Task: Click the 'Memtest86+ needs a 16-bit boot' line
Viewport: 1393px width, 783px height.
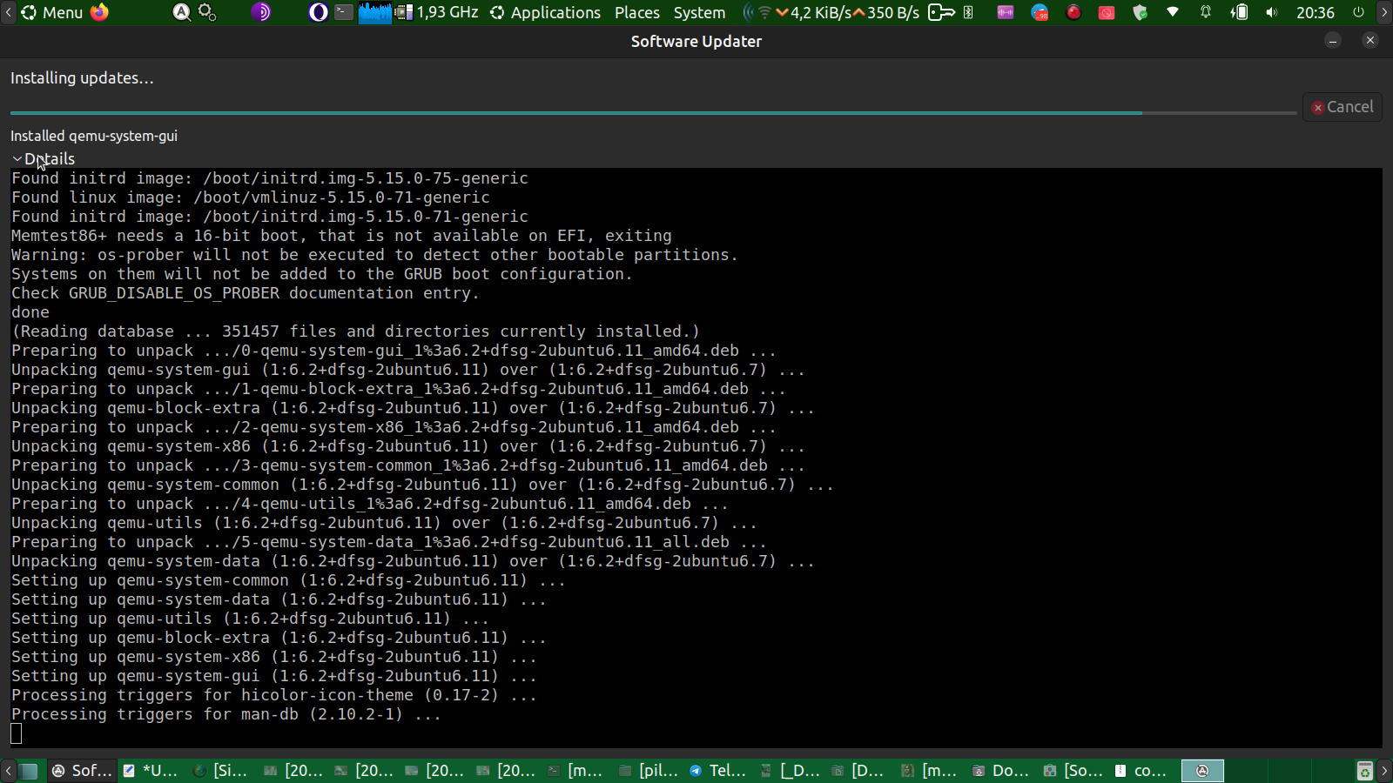Action: [341, 236]
